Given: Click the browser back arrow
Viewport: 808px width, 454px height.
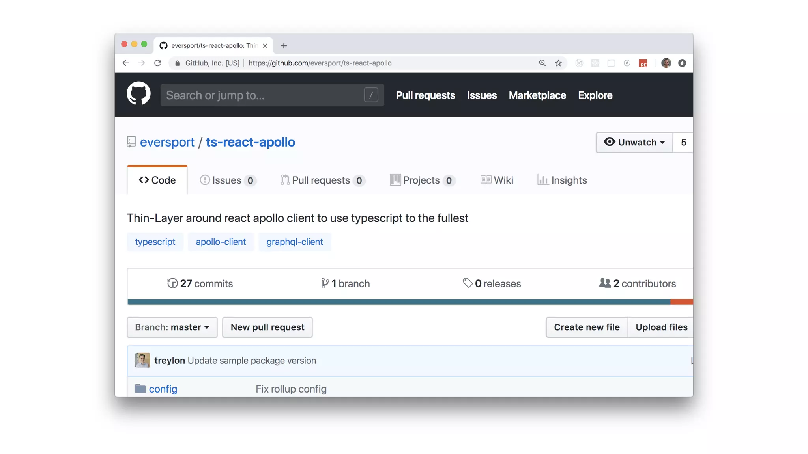Looking at the screenshot, I should [126, 63].
